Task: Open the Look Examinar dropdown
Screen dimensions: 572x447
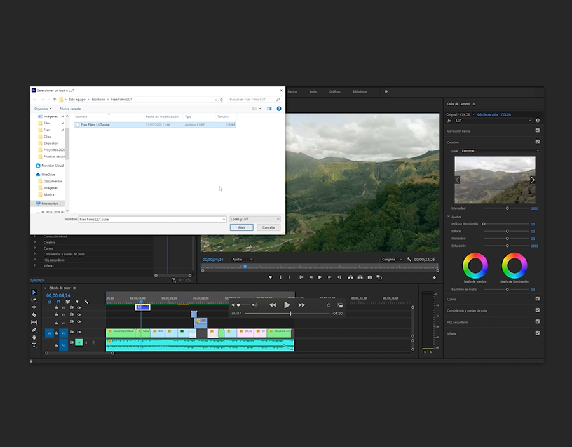Action: tap(499, 151)
